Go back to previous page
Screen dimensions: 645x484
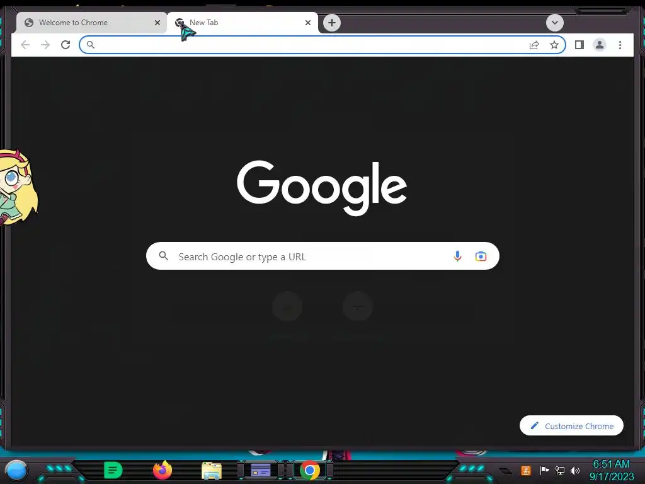(x=25, y=45)
